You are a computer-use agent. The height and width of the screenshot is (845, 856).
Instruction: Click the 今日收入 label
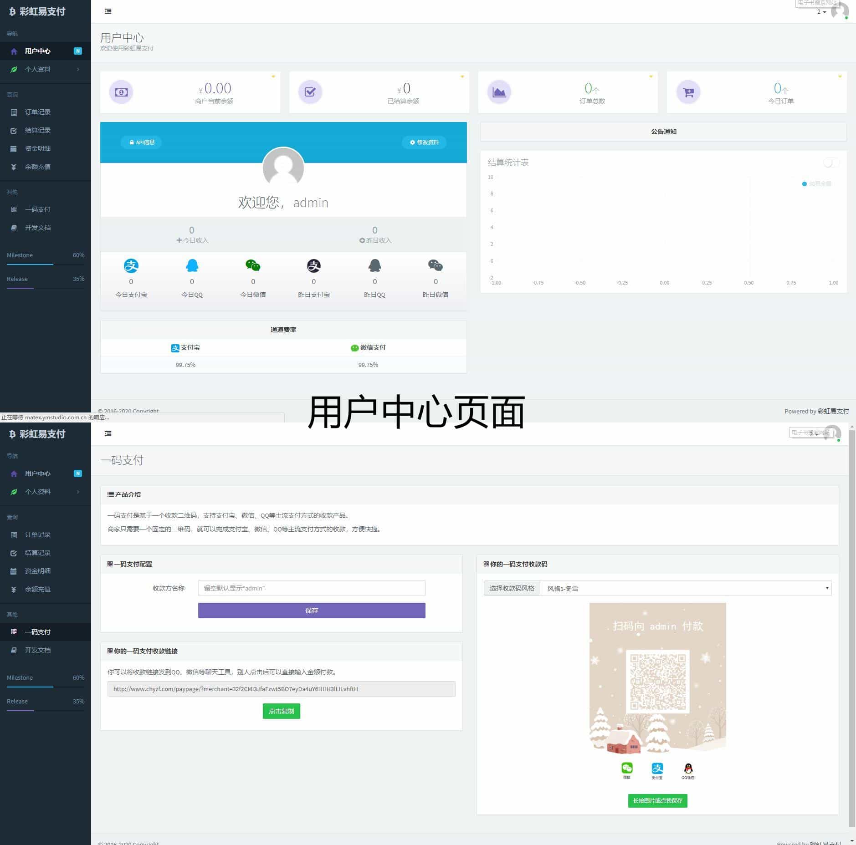[192, 240]
